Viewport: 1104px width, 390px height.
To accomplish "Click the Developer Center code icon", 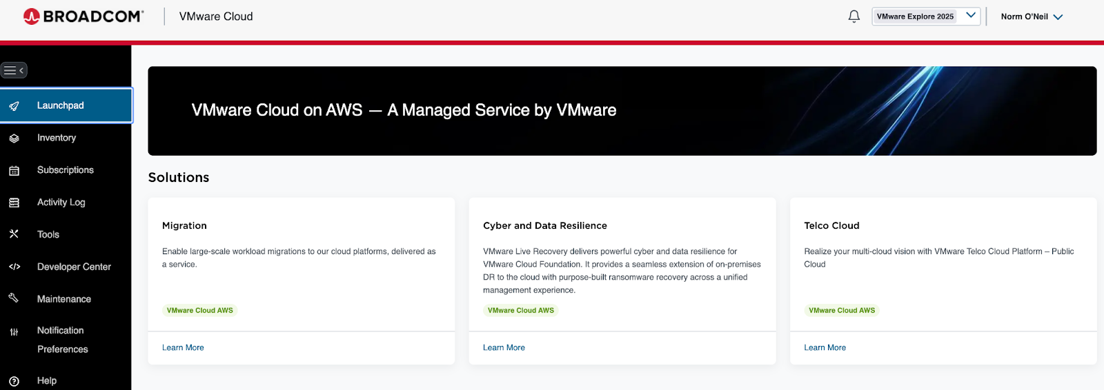I will pos(14,267).
